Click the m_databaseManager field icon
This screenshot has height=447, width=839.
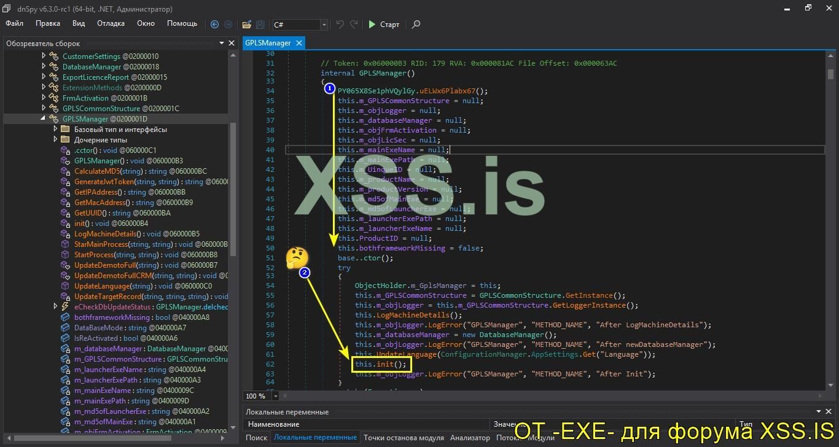(65, 349)
